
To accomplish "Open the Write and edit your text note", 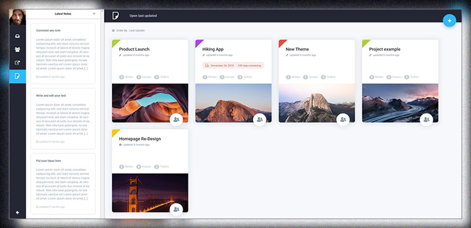I will (x=63, y=118).
